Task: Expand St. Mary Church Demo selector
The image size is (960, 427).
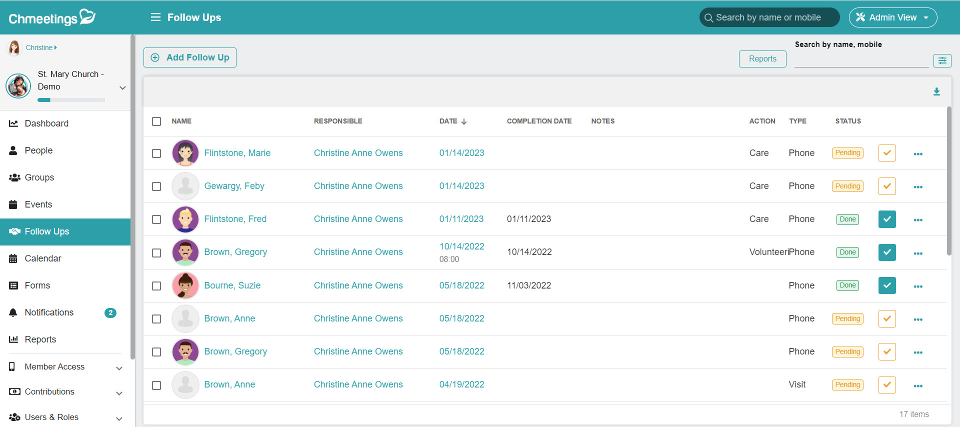Action: pyautogui.click(x=122, y=87)
